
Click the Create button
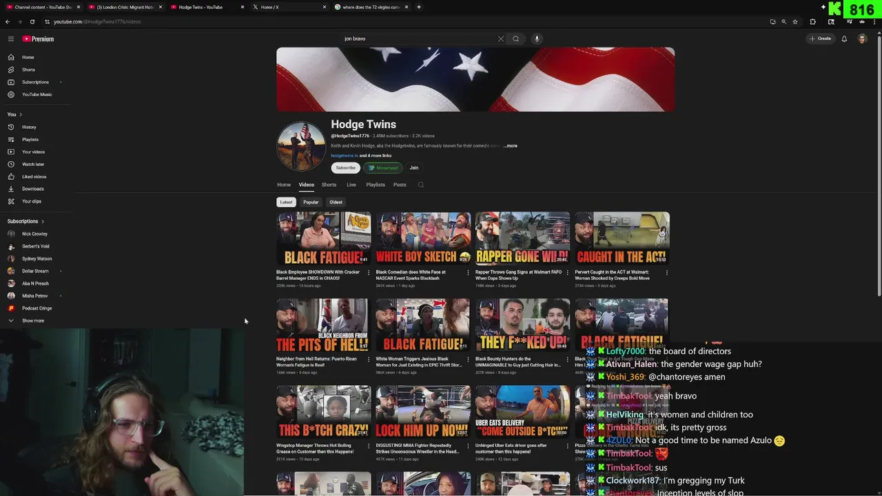(821, 39)
